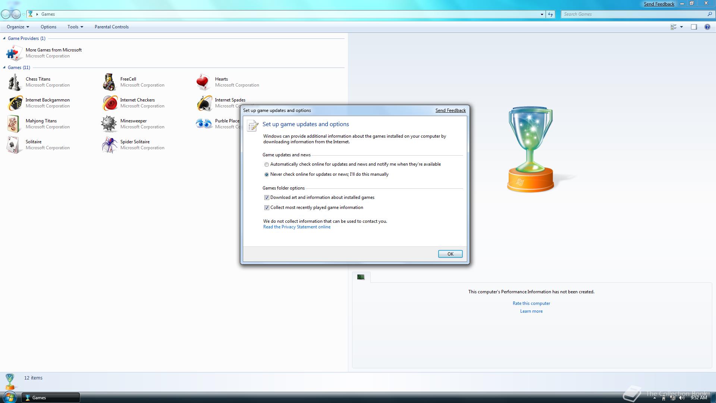
Task: Click Learn more link
Action: click(531, 311)
